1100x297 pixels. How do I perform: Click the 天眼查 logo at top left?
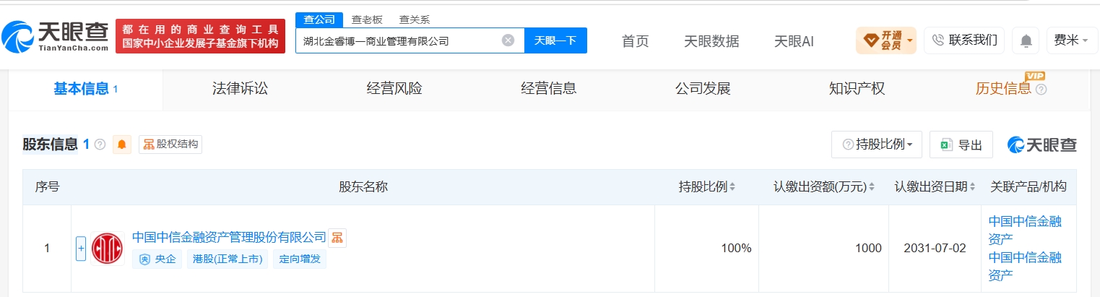coord(55,35)
